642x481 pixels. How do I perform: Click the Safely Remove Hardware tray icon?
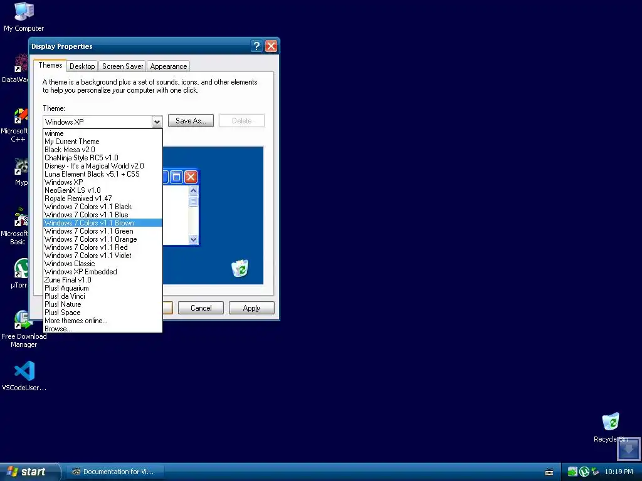coord(595,472)
